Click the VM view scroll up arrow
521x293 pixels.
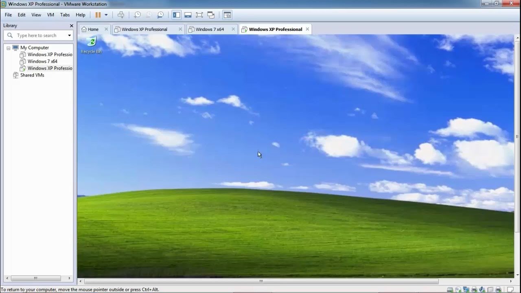[x=517, y=37]
